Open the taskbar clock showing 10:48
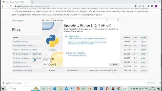 point(152,89)
